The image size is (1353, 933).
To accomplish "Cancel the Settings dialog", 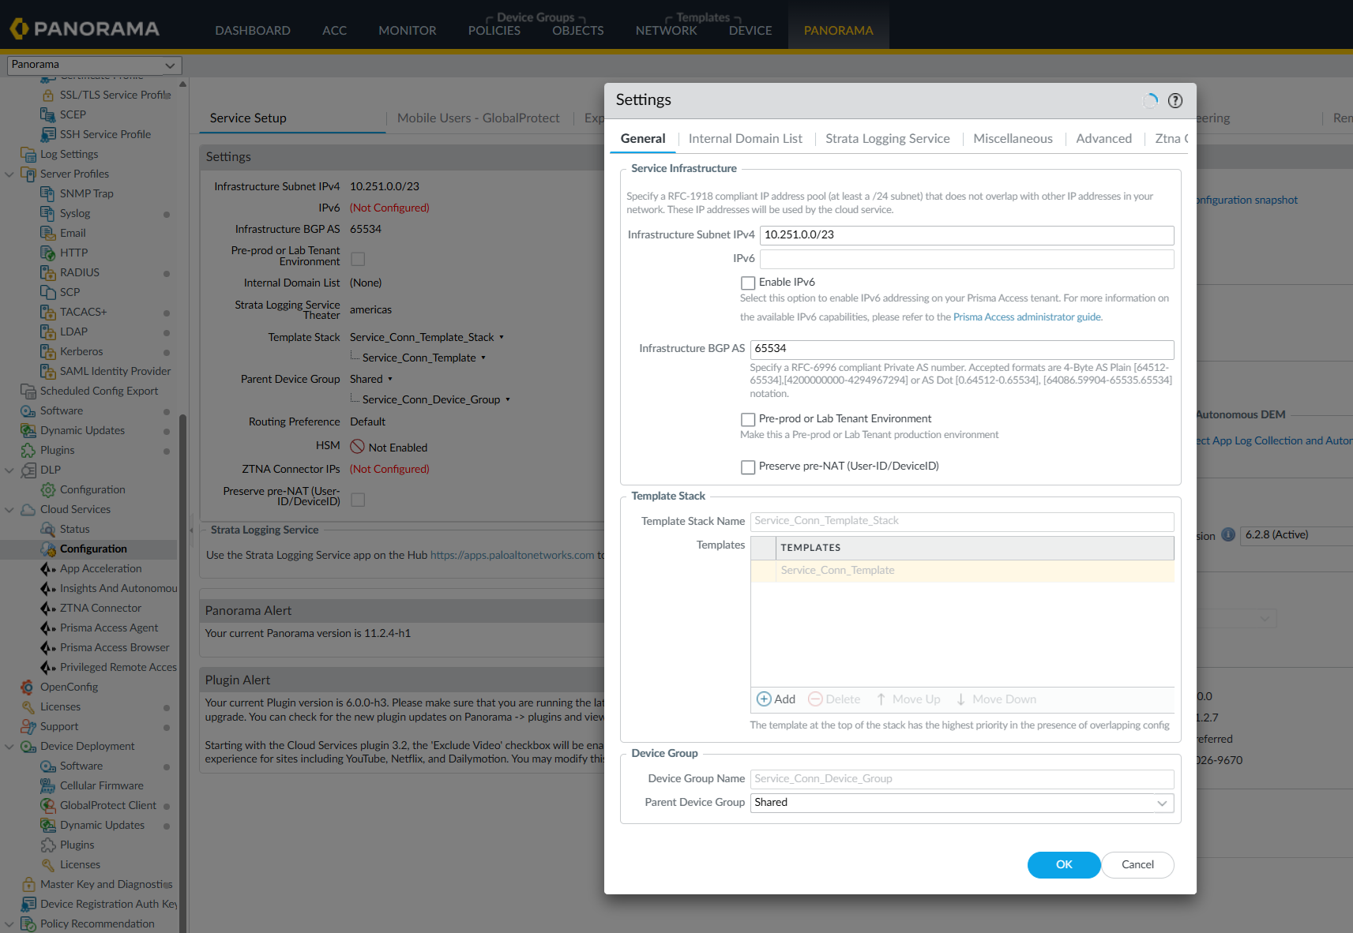I will pyautogui.click(x=1137, y=865).
